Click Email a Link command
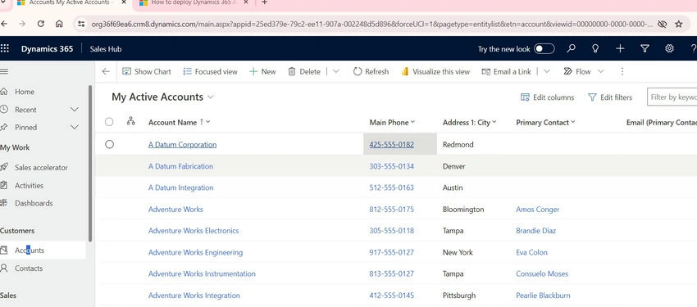 point(506,71)
